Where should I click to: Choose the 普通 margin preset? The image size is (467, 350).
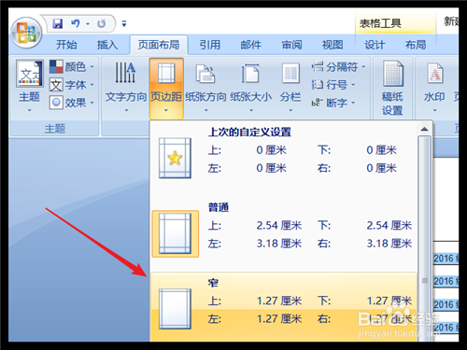click(x=283, y=233)
